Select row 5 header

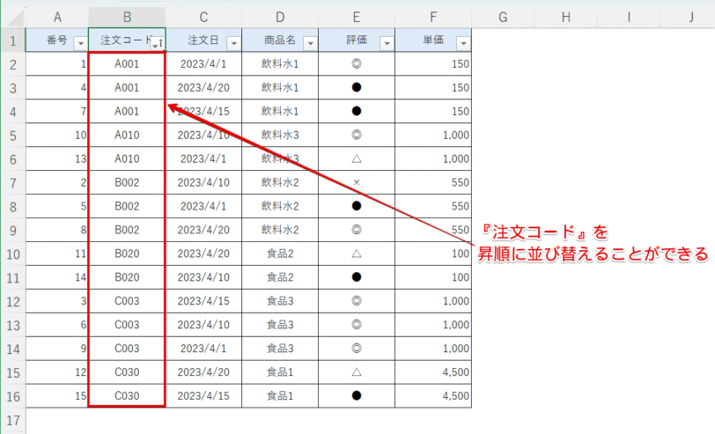click(x=13, y=136)
